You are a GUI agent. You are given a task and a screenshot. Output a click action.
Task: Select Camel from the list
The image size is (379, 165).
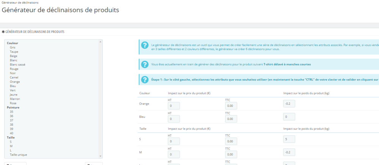coord(14,78)
